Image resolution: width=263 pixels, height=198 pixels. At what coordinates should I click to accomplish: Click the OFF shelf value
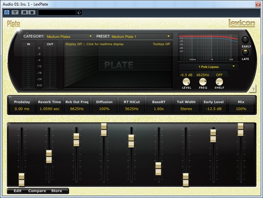click(219, 75)
